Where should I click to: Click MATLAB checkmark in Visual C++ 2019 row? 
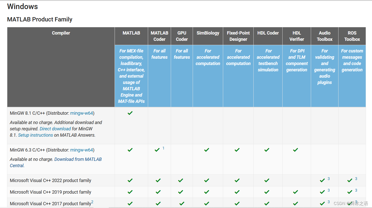pos(130,192)
